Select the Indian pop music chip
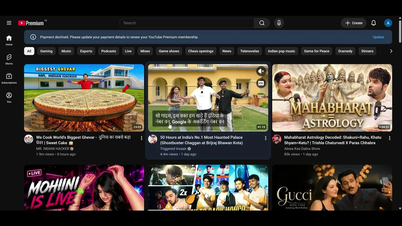This screenshot has height=226, width=402. (x=282, y=51)
